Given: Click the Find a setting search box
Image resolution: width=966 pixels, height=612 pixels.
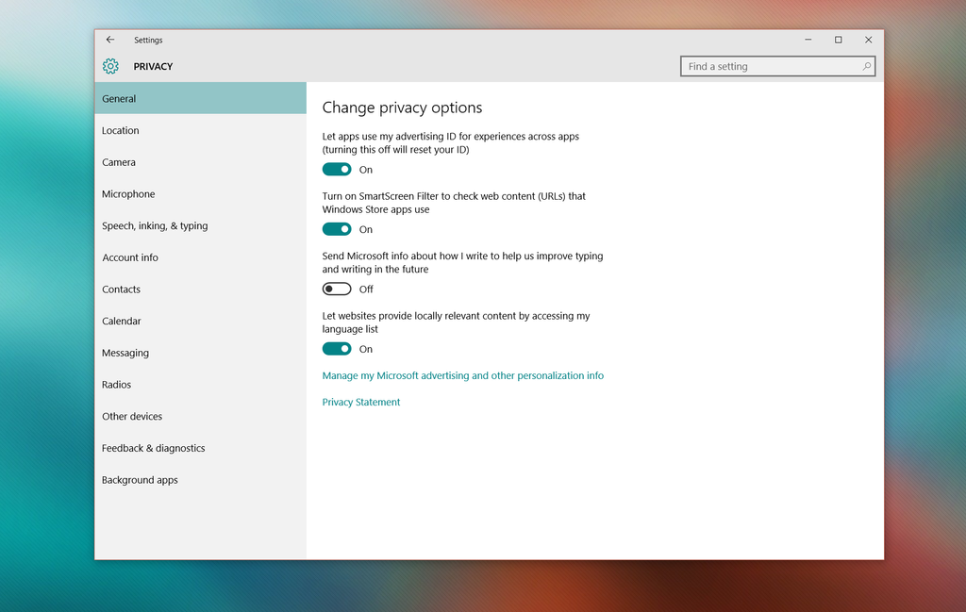Looking at the screenshot, I should (x=764, y=66).
